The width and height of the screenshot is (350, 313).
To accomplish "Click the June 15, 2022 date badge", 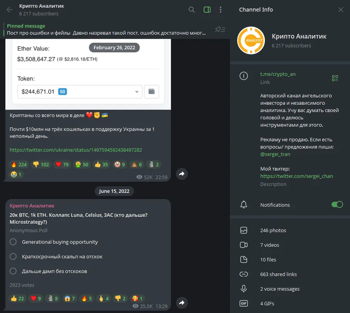I will pyautogui.click(x=114, y=191).
